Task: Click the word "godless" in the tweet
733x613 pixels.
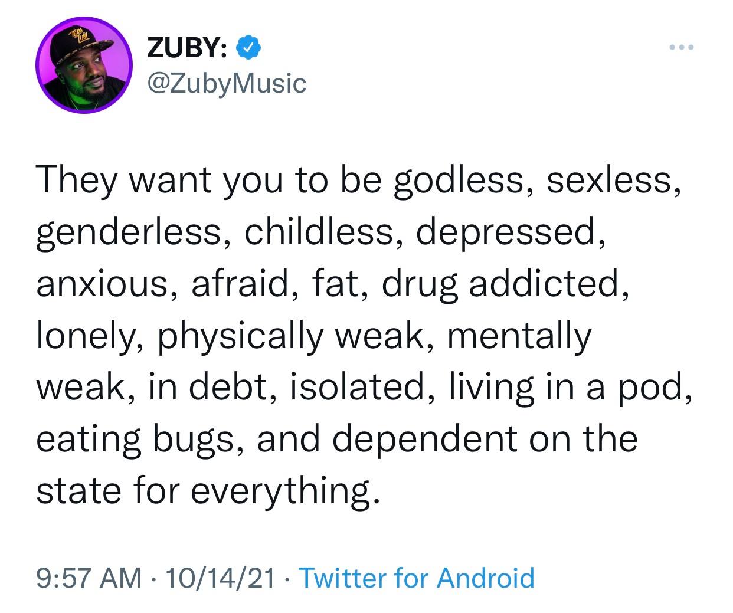Action: 460,180
